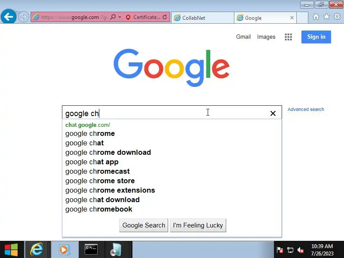
Task: Click the network status tray icon
Action: (x=290, y=250)
